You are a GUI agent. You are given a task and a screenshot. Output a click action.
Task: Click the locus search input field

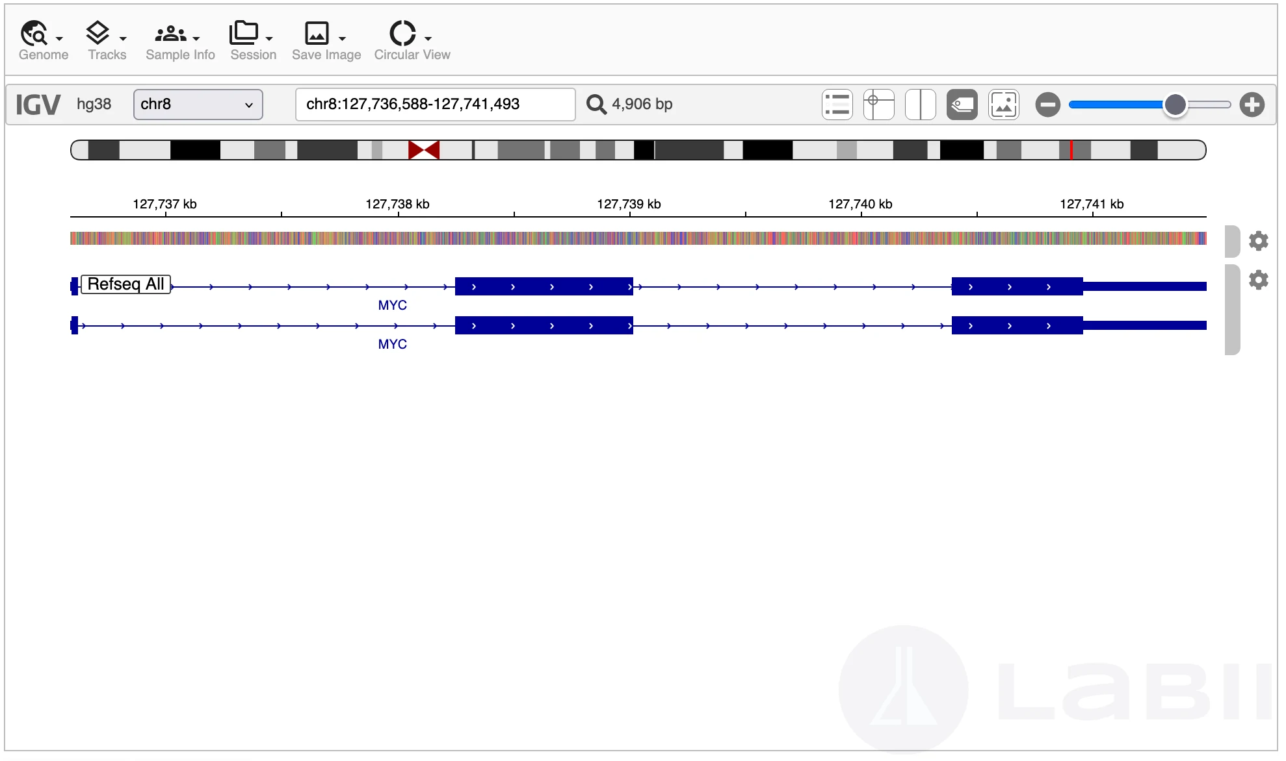pos(435,105)
